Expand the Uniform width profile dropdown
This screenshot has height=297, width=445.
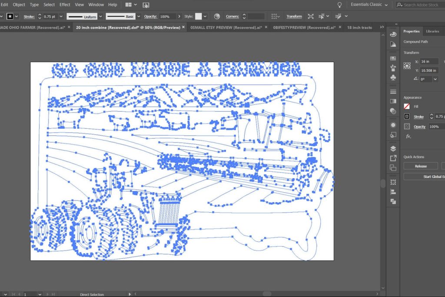[x=100, y=17]
